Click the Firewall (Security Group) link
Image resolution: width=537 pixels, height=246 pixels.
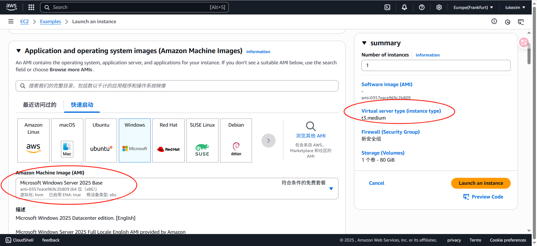tap(390, 132)
